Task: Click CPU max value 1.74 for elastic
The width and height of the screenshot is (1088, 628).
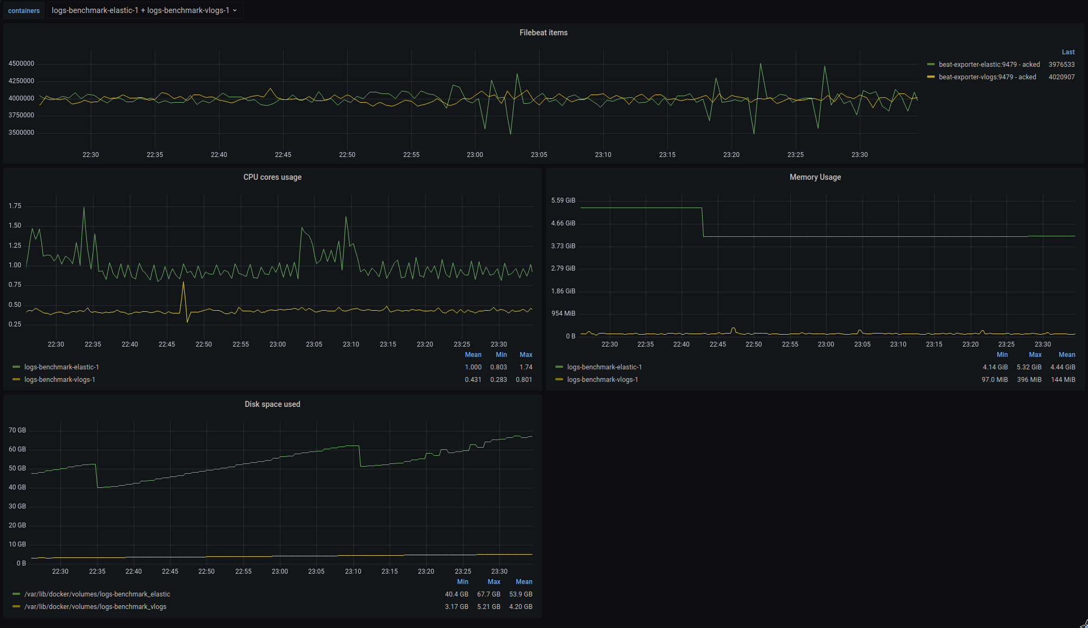Action: click(526, 367)
